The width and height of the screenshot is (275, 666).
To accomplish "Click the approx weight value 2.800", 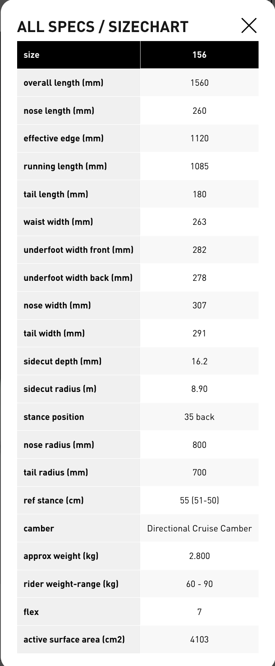I will click(x=199, y=556).
